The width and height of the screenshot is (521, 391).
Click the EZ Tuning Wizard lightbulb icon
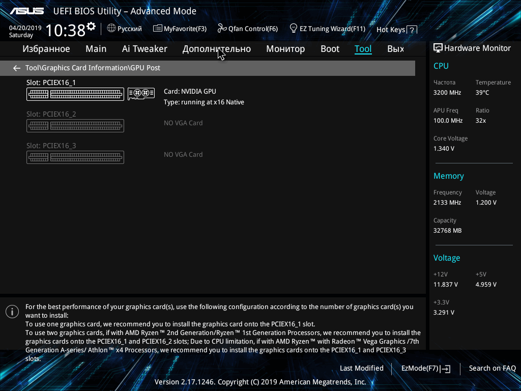(294, 28)
